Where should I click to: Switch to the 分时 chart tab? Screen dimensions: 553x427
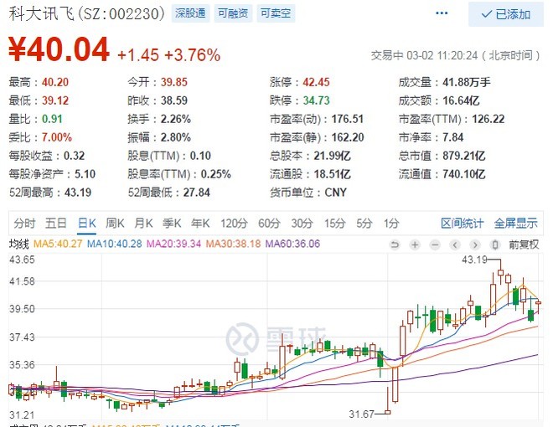pos(24,224)
